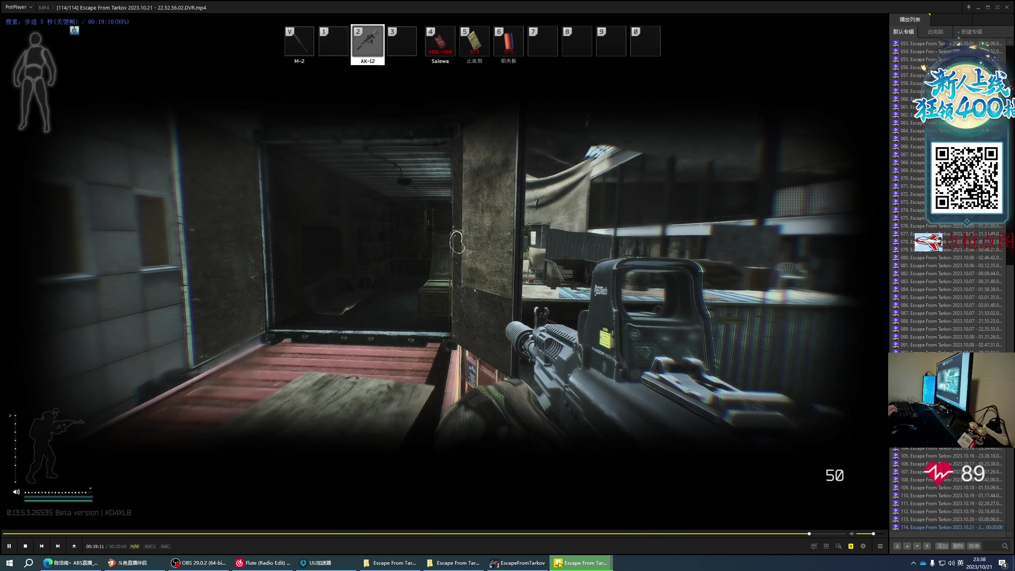Open the PotPlayer main menu dropdown
1015x571 pixels.
click(18, 7)
